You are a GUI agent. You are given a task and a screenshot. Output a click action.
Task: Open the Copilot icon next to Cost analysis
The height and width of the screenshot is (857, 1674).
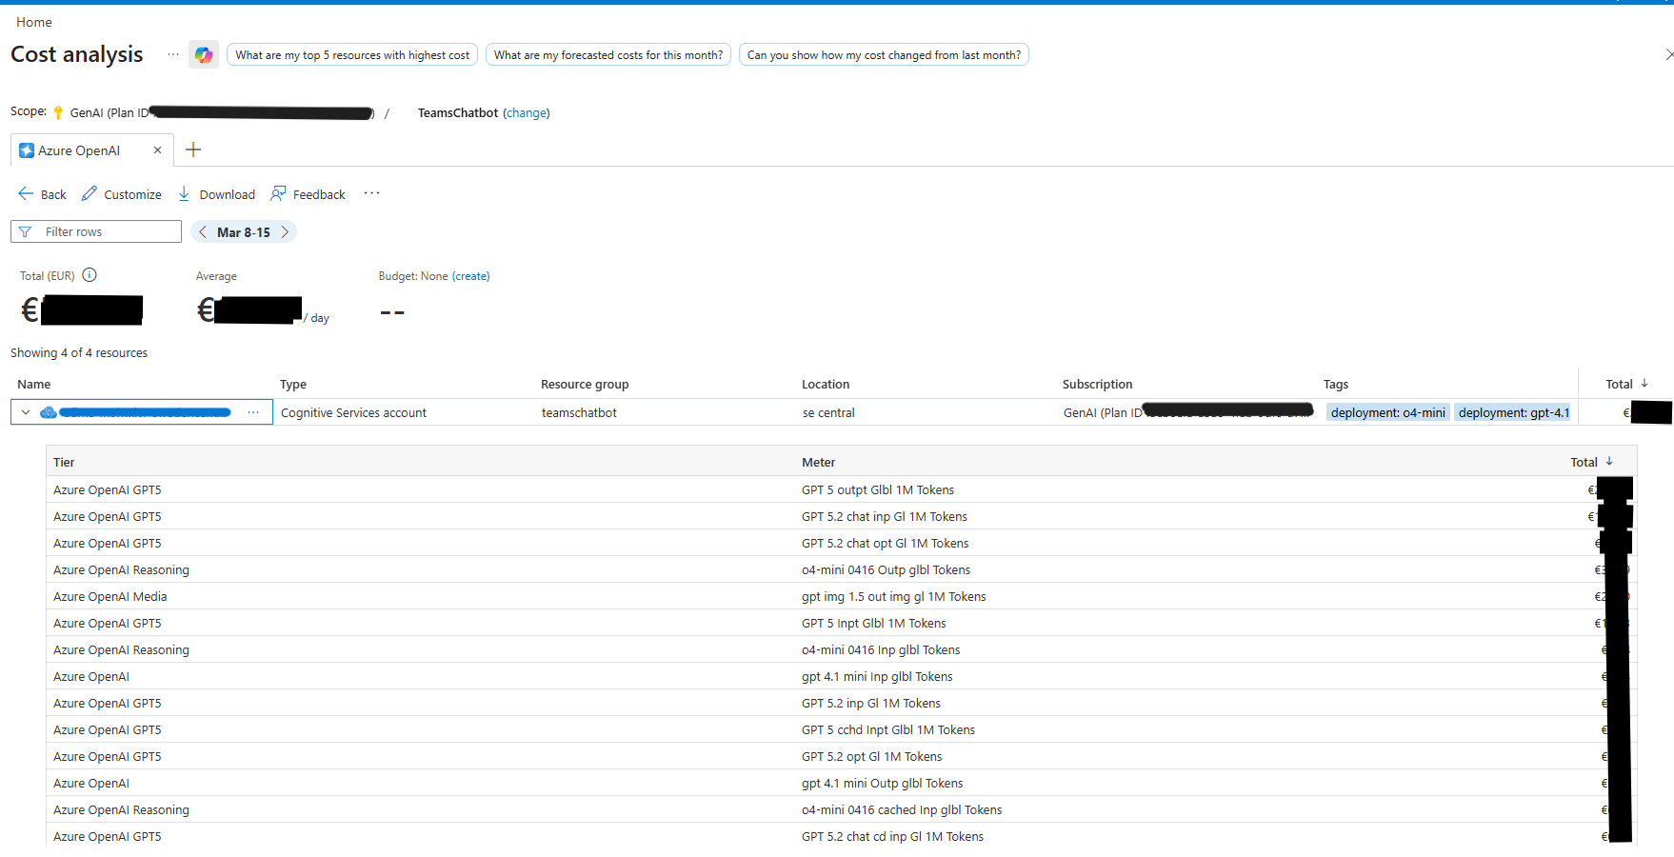click(204, 55)
